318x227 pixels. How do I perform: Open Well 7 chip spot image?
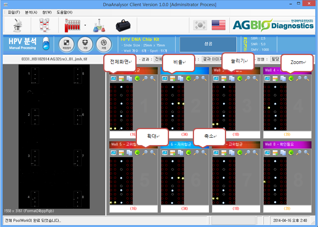click(224, 181)
